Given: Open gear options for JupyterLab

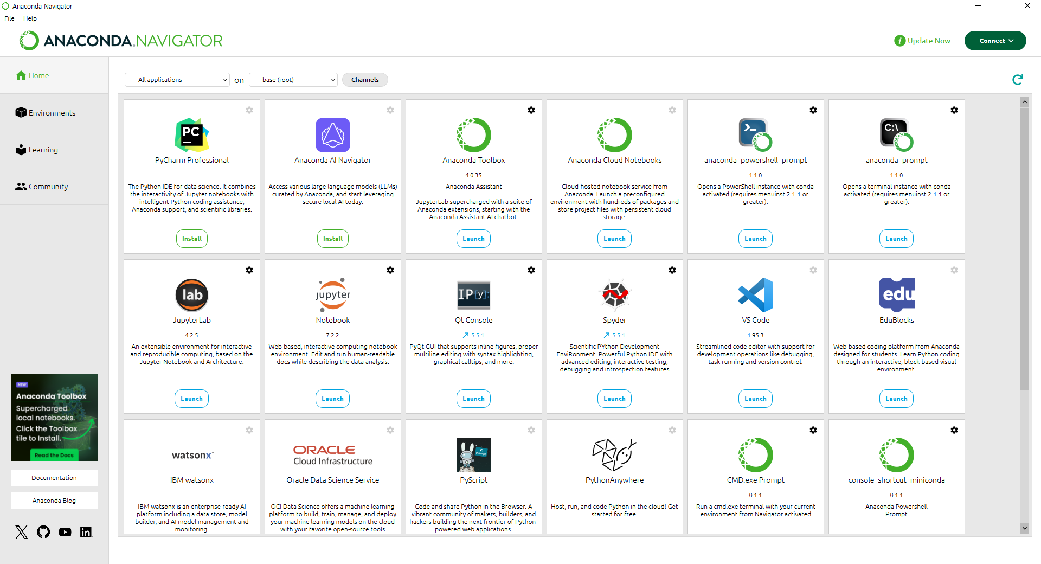Looking at the screenshot, I should pos(249,270).
